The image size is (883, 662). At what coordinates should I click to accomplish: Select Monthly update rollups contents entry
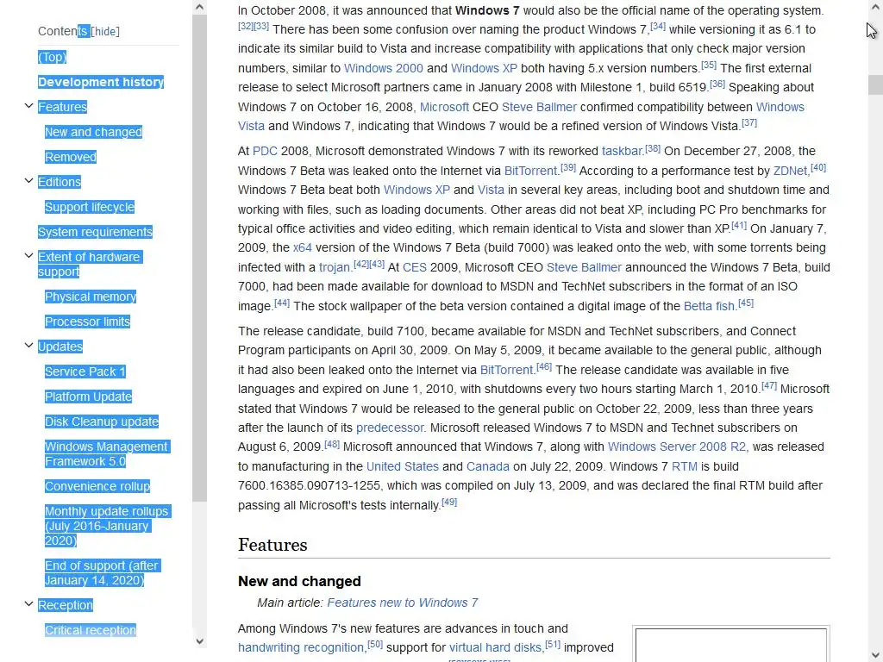click(108, 526)
